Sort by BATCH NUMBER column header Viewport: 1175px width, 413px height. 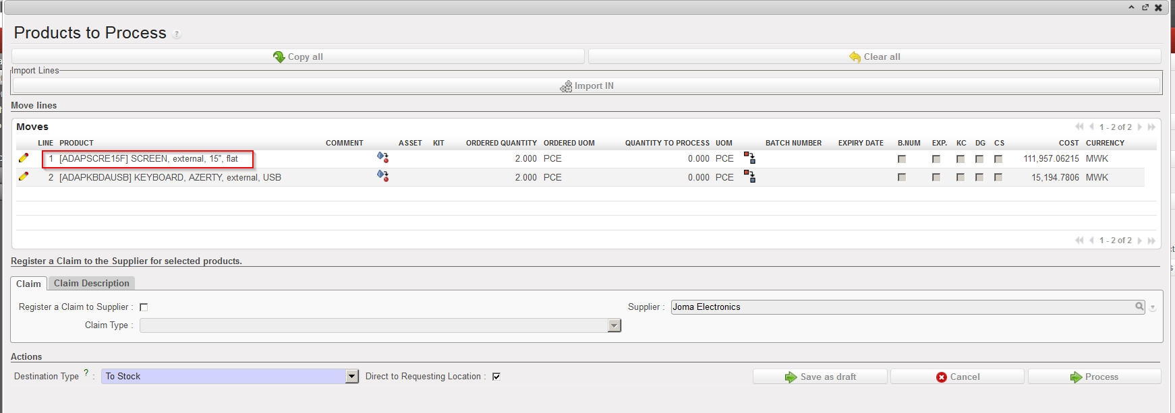click(x=793, y=143)
